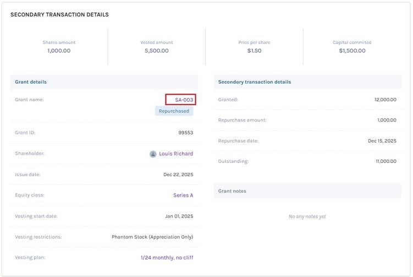The width and height of the screenshot is (413, 277).
Task: Select the Shares amount value 1,000.00
Action: pos(59,51)
